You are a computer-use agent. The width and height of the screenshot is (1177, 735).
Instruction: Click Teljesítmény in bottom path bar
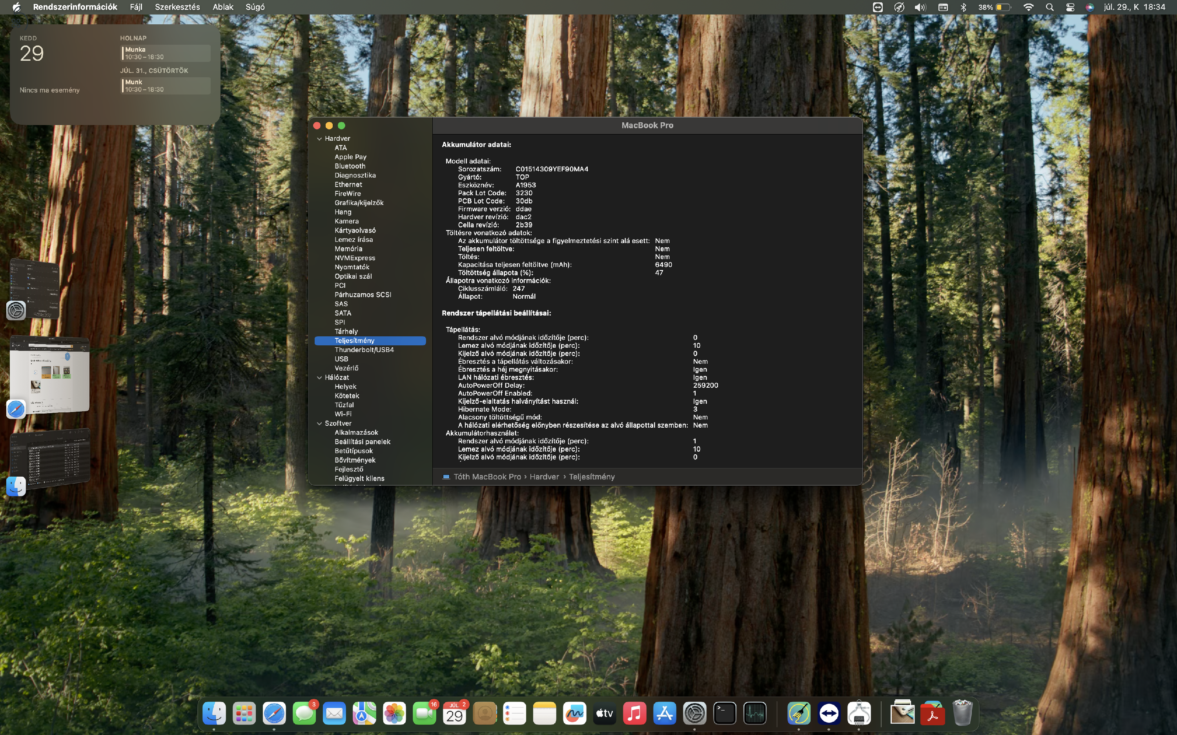click(x=592, y=477)
